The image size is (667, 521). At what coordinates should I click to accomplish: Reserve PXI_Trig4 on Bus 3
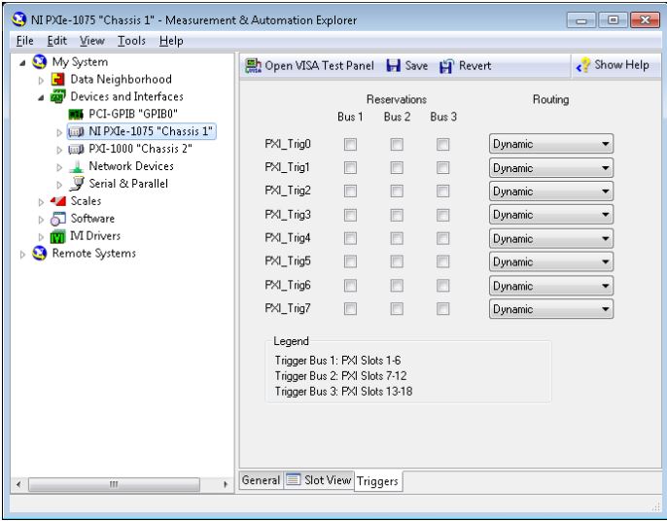point(442,238)
